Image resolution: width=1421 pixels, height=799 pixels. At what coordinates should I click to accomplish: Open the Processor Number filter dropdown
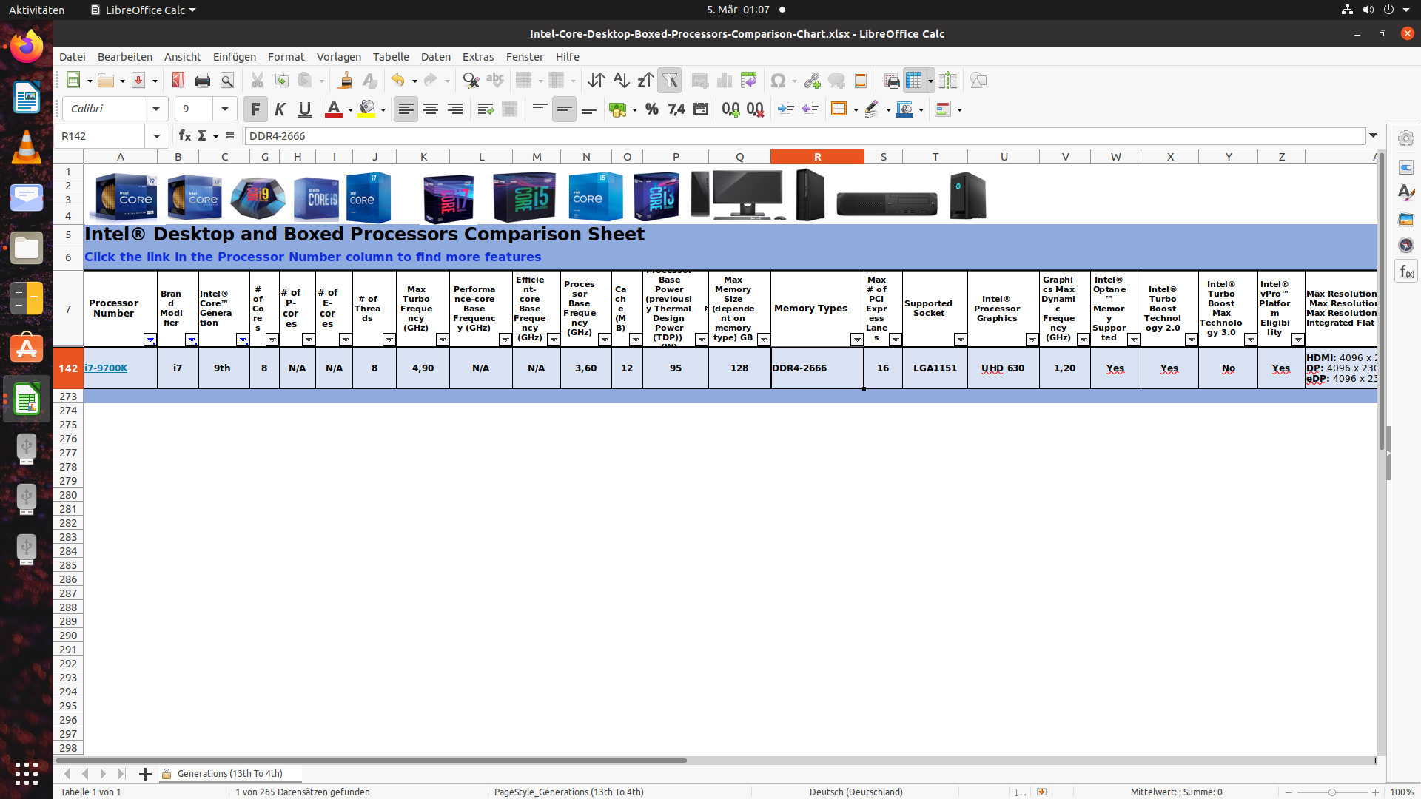tap(150, 340)
